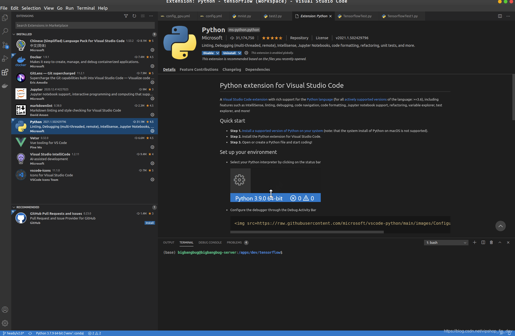This screenshot has width=515, height=336.
Task: Open manage gear for vscode-icons extension
Action: tap(152, 179)
